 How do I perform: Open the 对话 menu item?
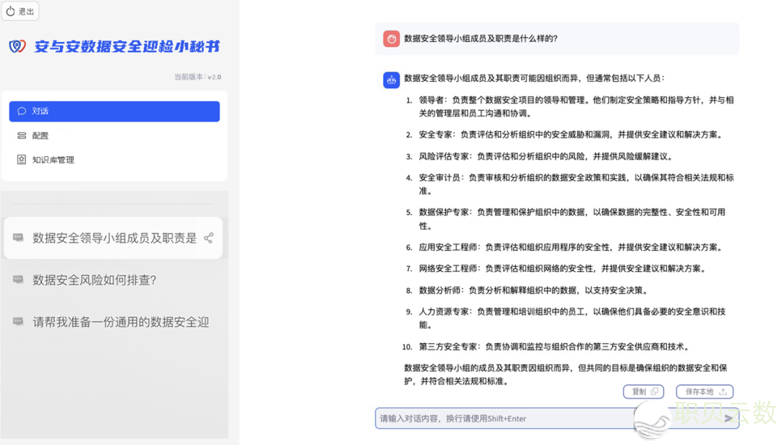[114, 111]
